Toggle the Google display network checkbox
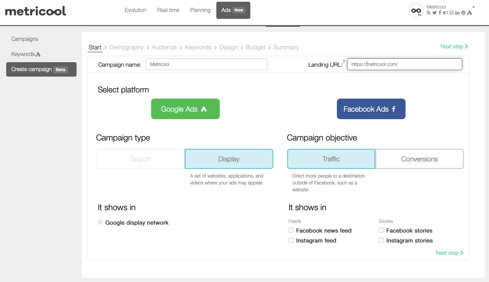The width and height of the screenshot is (489, 282). 100,223
